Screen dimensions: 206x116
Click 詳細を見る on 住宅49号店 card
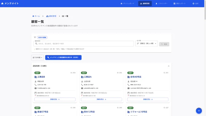tap(148, 99)
